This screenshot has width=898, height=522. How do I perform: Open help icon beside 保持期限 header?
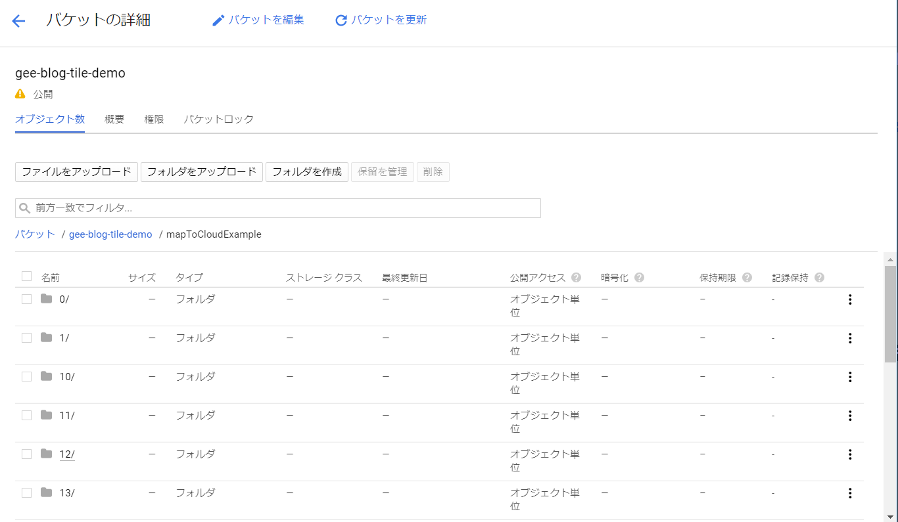[x=747, y=277]
